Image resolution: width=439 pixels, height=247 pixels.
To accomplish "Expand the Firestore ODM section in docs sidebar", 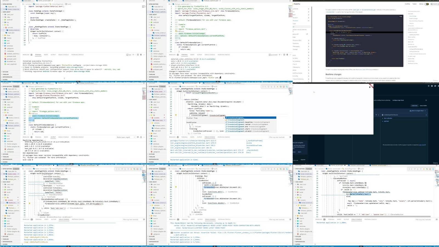I will [308, 40].
